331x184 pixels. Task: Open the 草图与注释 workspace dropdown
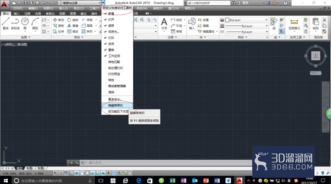(80, 3)
